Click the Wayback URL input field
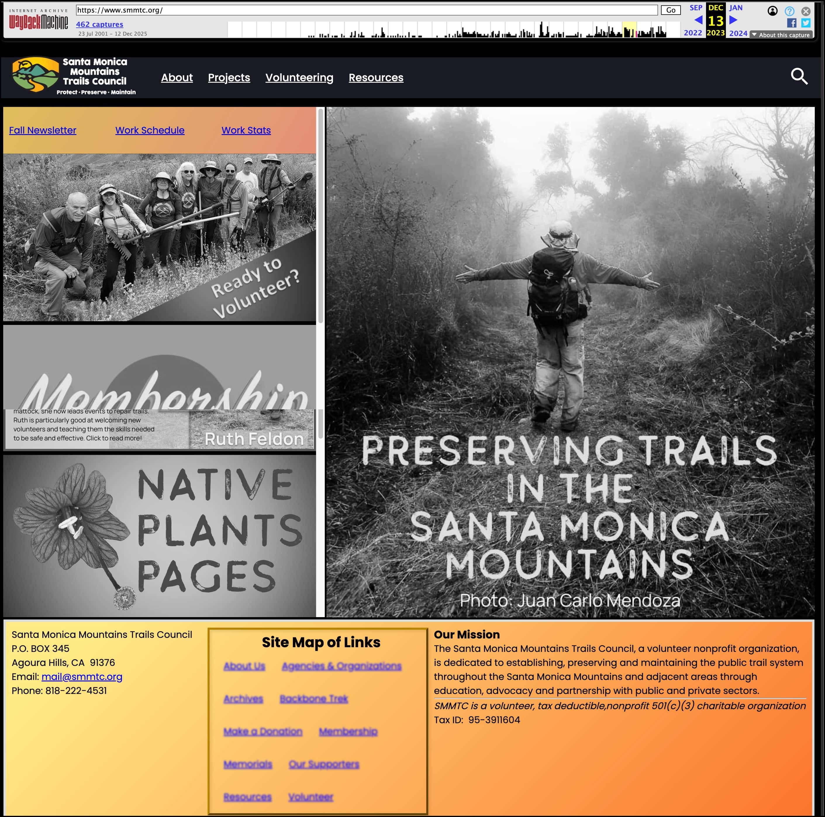The height and width of the screenshot is (817, 825). pos(366,10)
